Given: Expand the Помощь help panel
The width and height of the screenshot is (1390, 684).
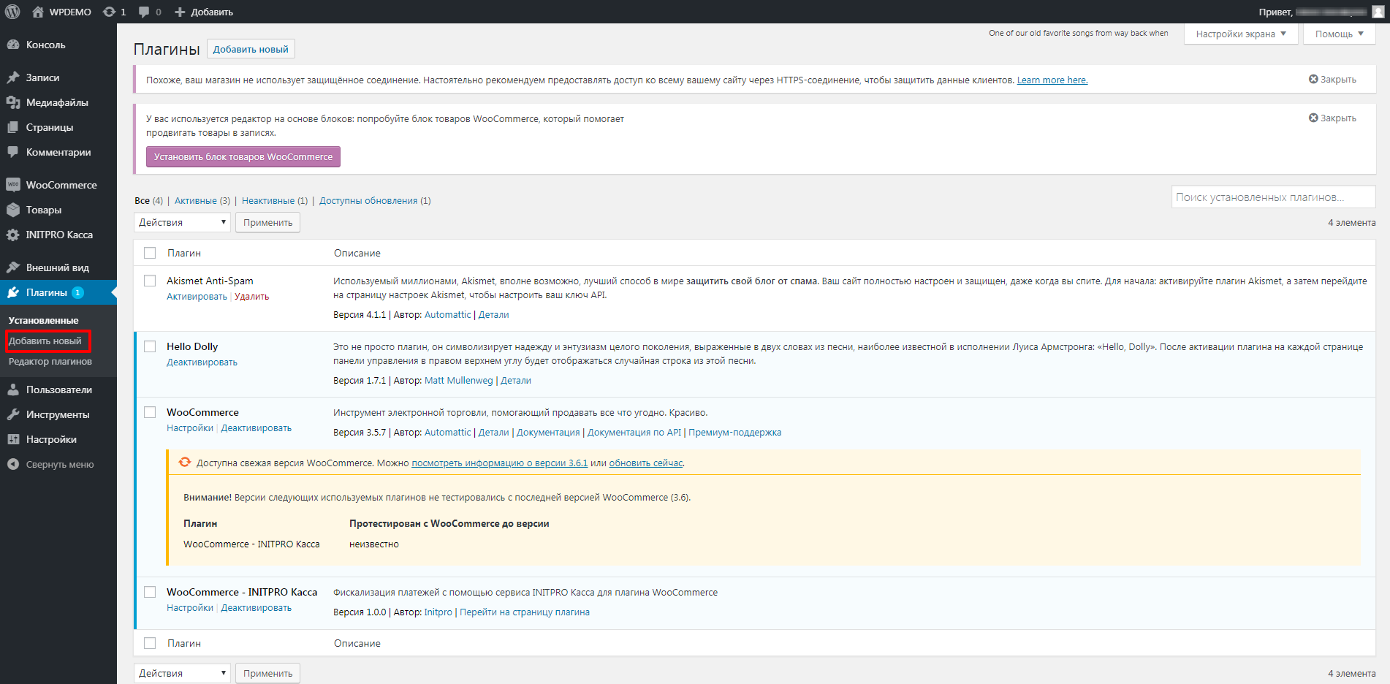Looking at the screenshot, I should [1340, 34].
